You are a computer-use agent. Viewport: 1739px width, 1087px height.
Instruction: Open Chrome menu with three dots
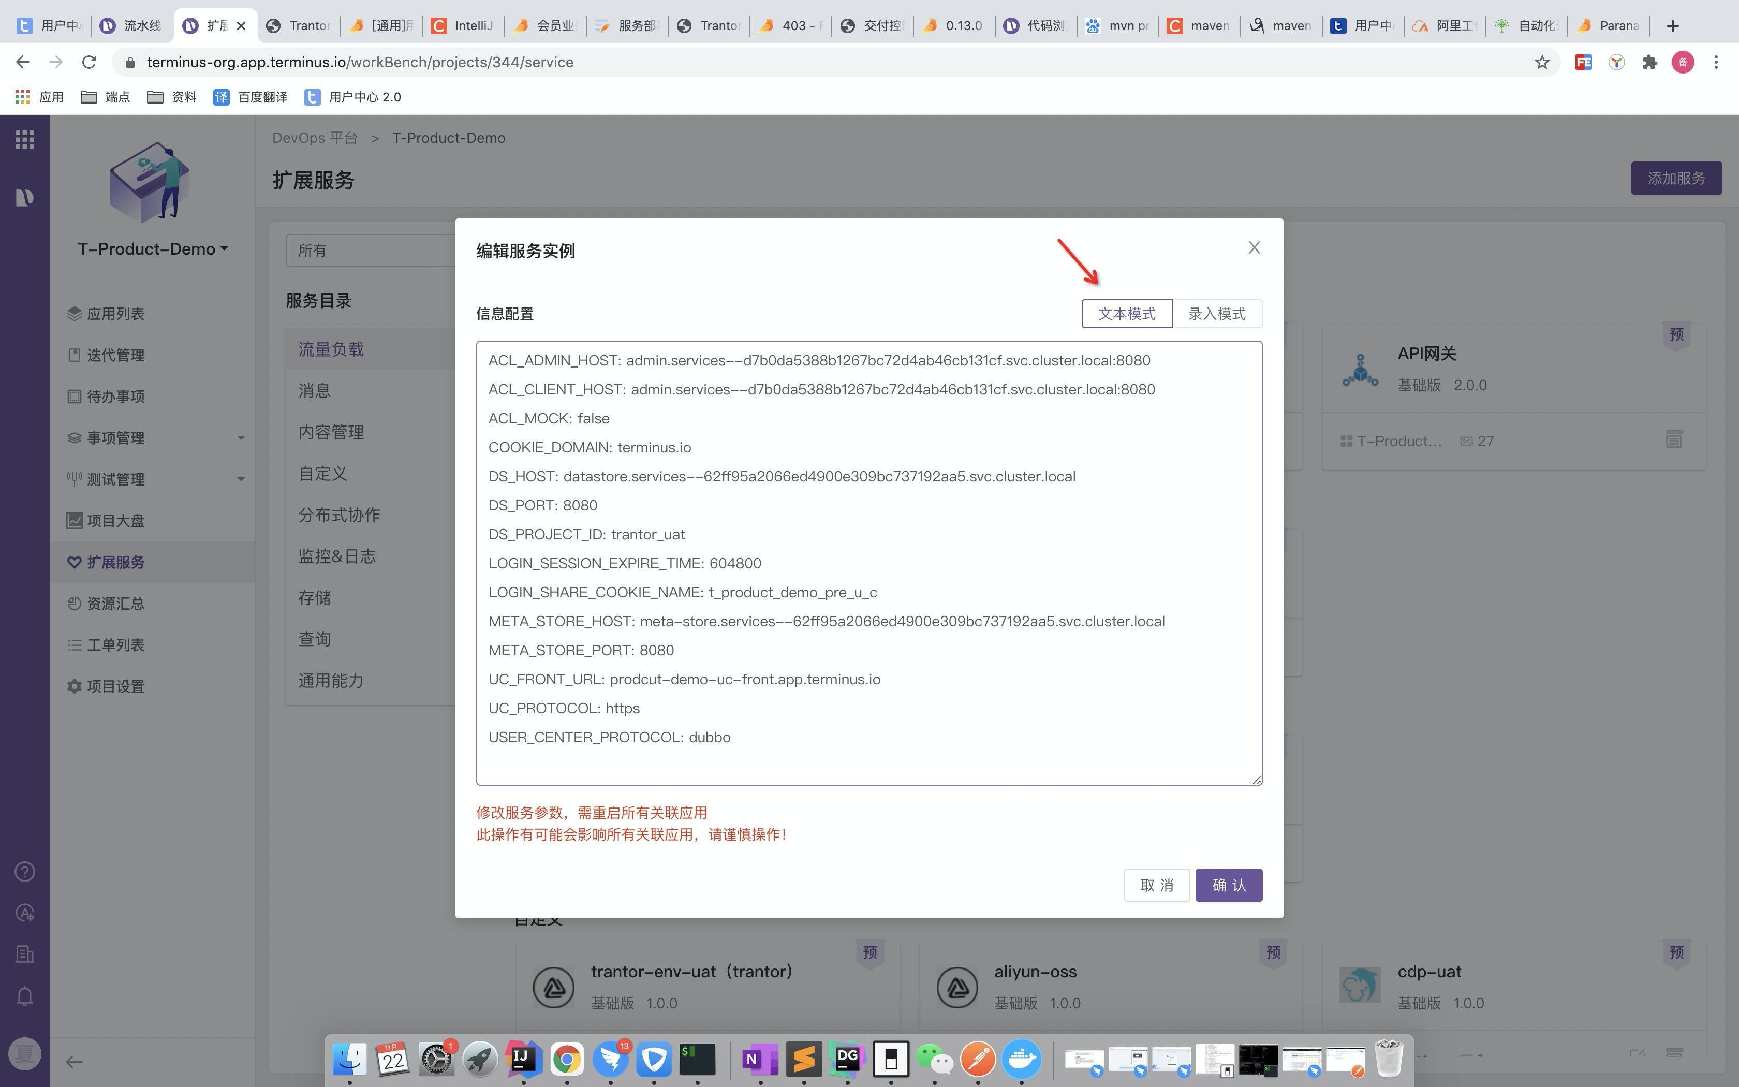click(x=1716, y=63)
